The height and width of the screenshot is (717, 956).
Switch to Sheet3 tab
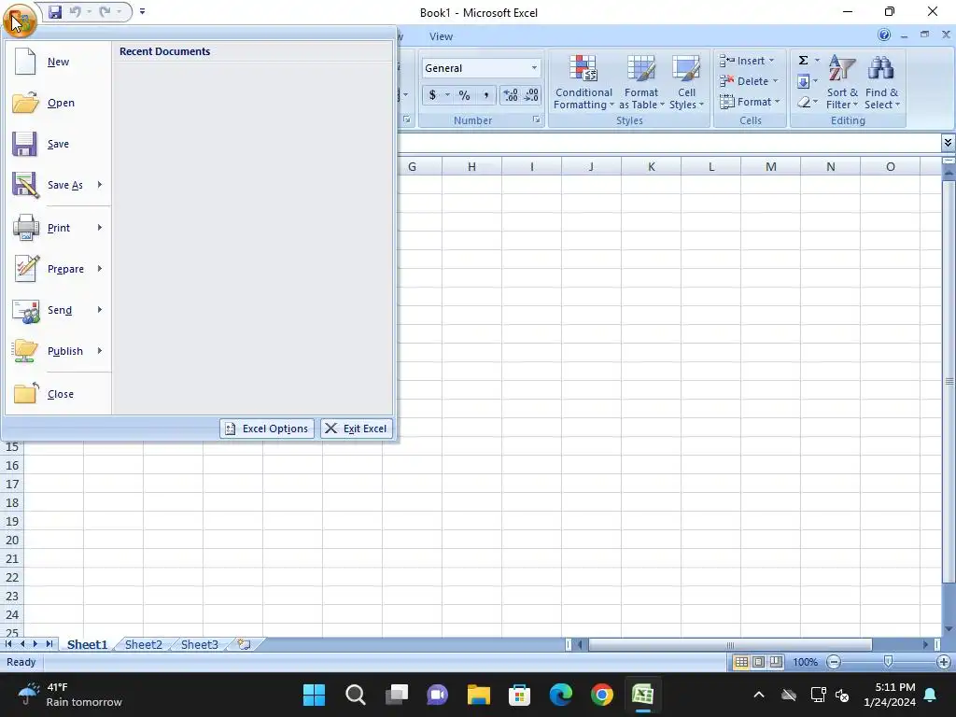[200, 644]
